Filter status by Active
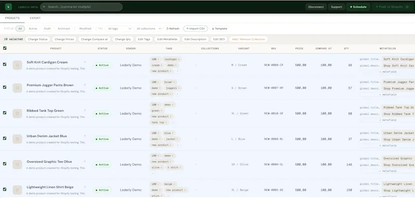 pos(33,28)
